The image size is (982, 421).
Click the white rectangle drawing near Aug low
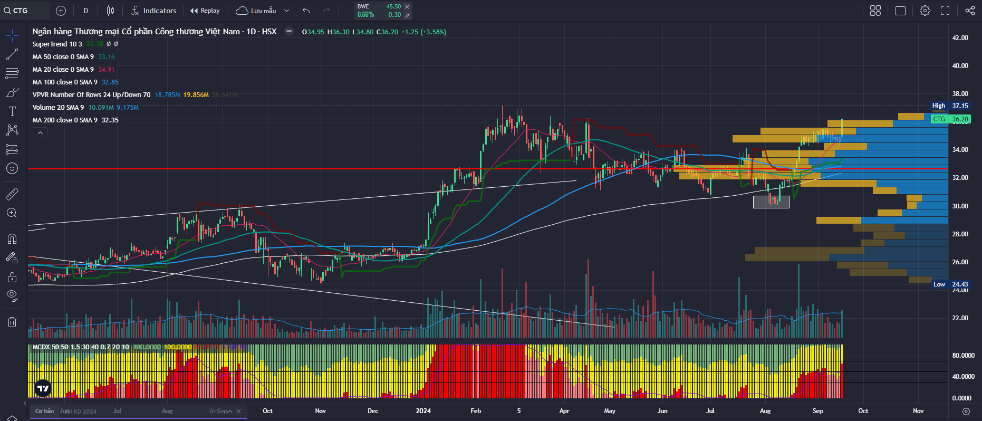tap(771, 202)
